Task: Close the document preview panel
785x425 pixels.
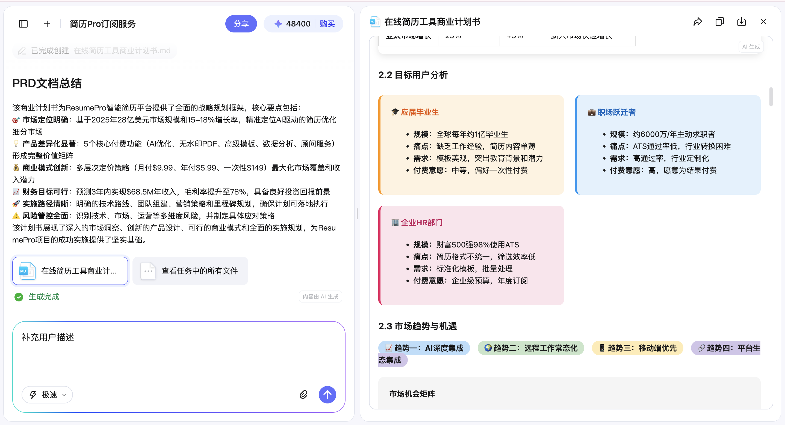Action: (x=763, y=22)
